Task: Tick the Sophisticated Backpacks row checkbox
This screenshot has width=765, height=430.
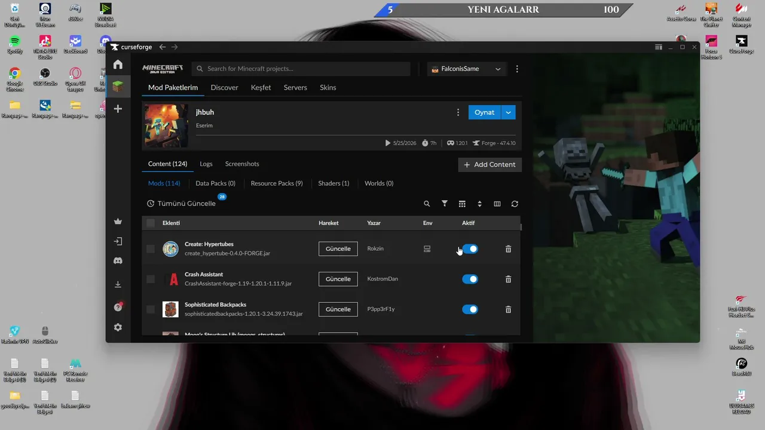Action: [x=151, y=309]
